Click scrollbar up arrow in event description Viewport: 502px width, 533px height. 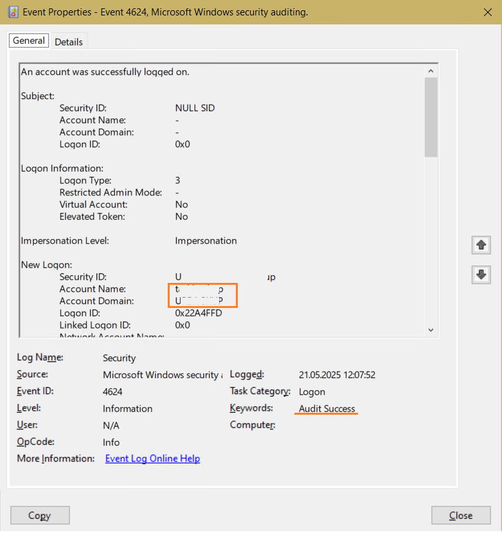coord(431,71)
